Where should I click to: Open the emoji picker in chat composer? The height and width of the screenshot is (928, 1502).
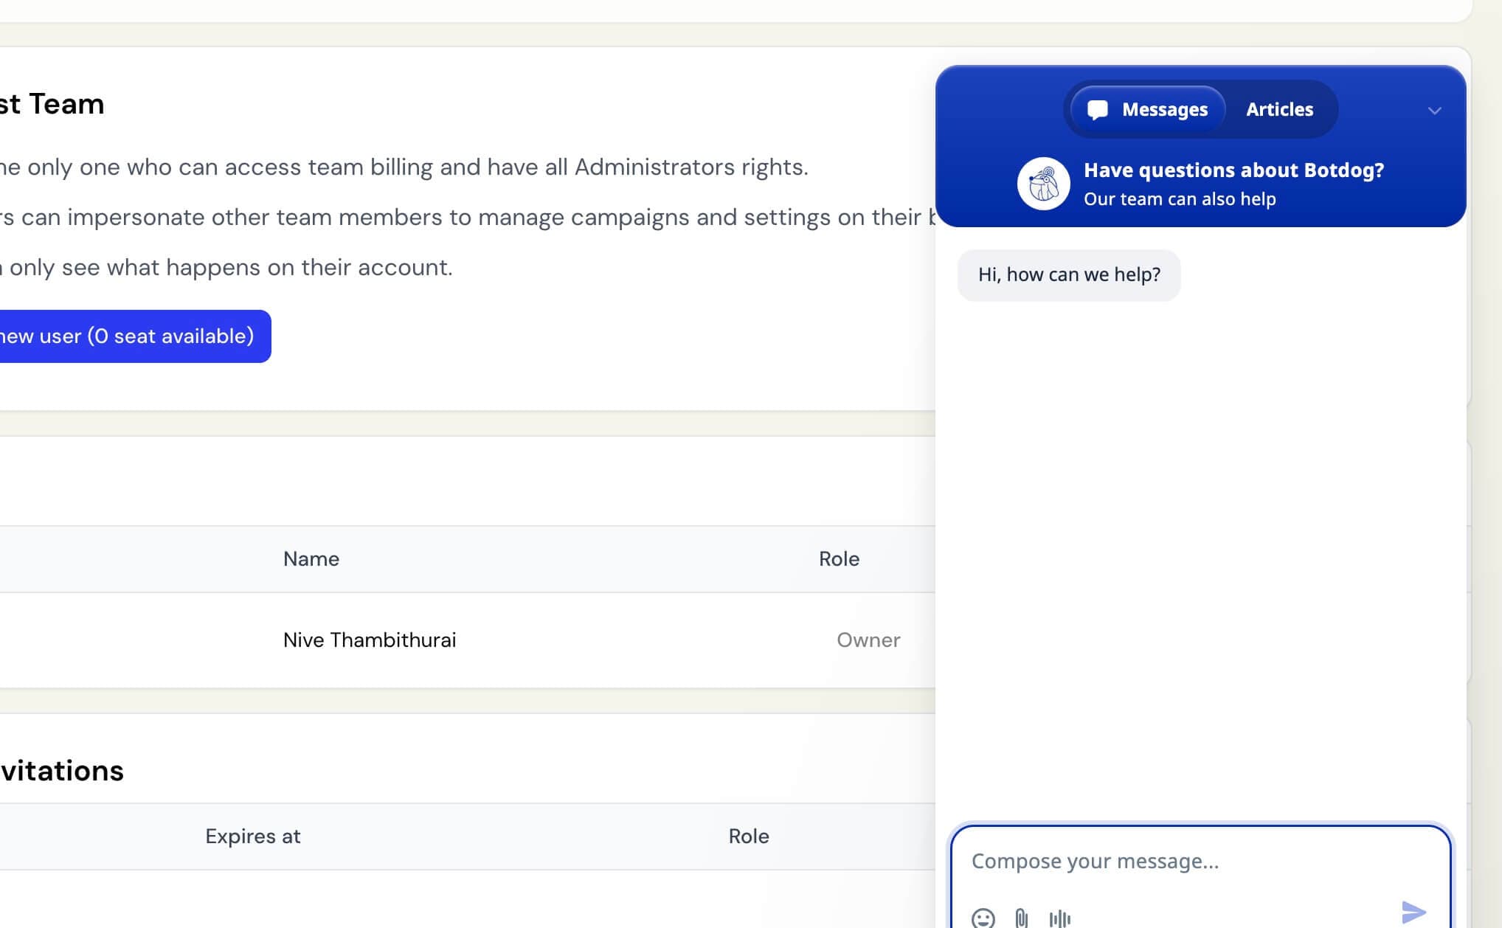pyautogui.click(x=983, y=918)
